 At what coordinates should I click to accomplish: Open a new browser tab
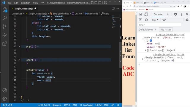tap(165, 3)
